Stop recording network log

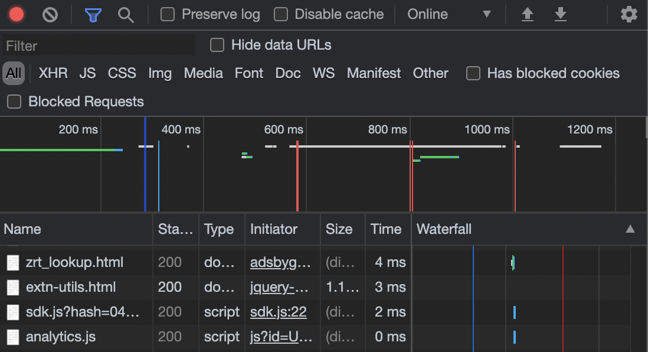point(17,15)
